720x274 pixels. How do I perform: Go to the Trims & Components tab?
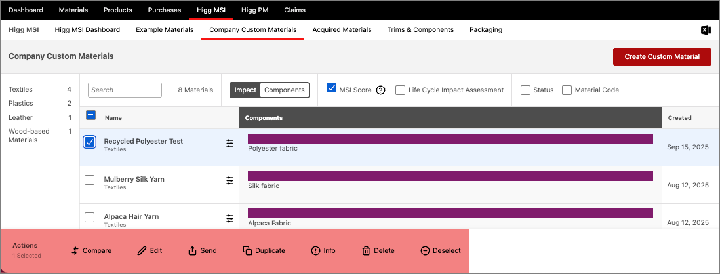pyautogui.click(x=420, y=30)
